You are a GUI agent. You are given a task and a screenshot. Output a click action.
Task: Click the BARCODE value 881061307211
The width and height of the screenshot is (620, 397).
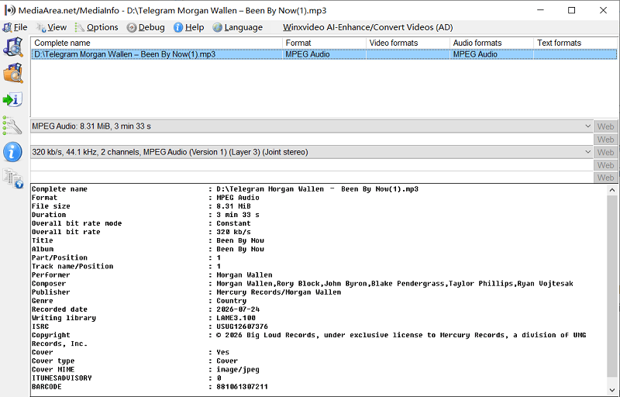(x=242, y=387)
